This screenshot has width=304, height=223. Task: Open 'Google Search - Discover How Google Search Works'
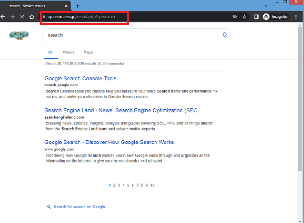coord(109,143)
